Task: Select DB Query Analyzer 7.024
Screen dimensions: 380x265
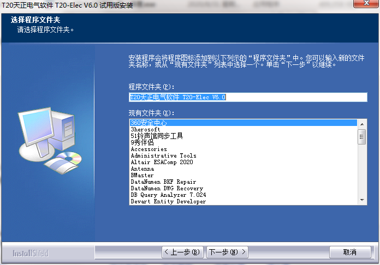Action: [x=243, y=195]
